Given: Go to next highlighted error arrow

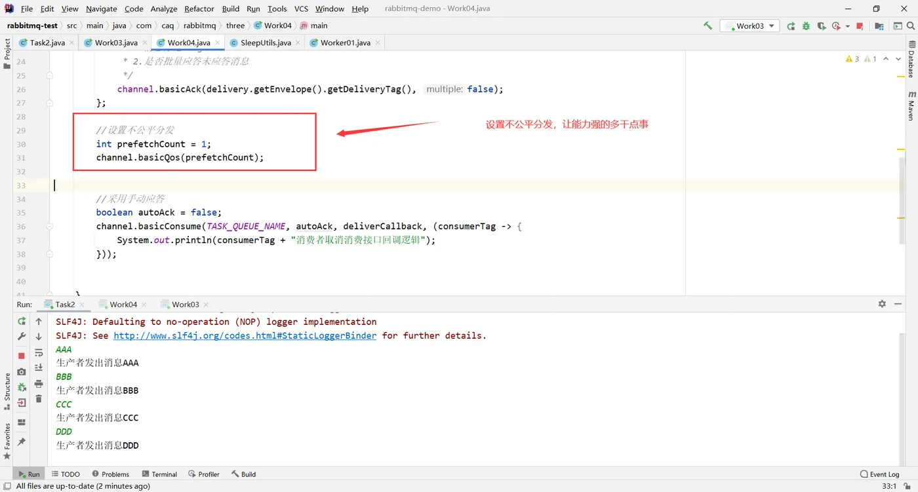Looking at the screenshot, I should click(x=898, y=59).
